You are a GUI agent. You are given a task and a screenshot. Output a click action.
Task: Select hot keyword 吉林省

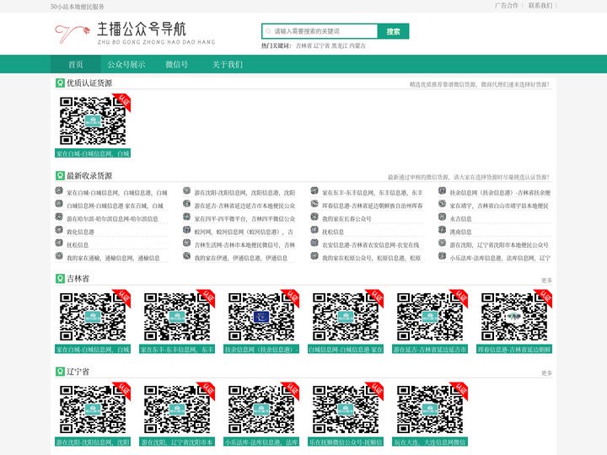(x=303, y=45)
